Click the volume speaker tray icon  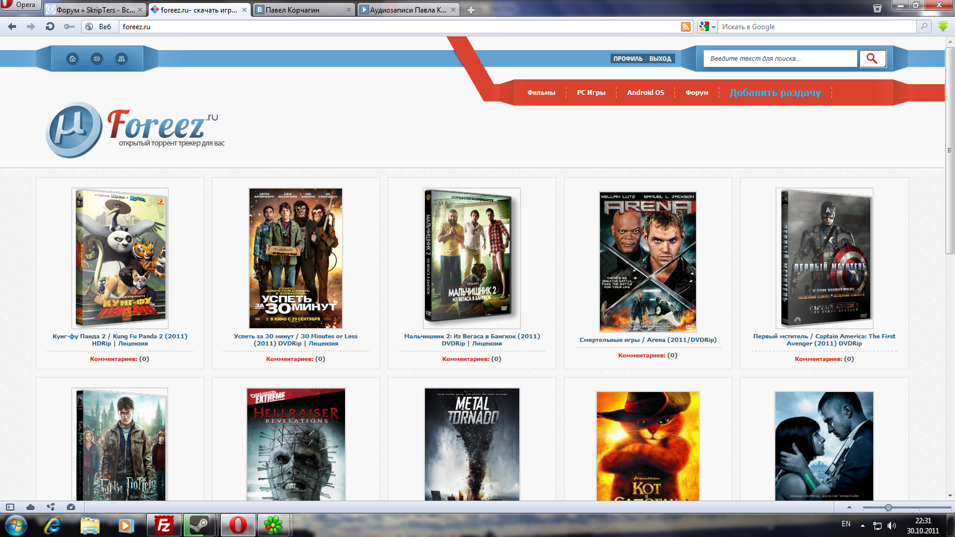click(892, 526)
